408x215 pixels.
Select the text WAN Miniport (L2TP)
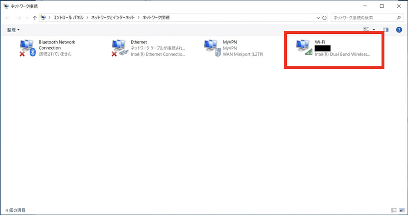pos(243,55)
